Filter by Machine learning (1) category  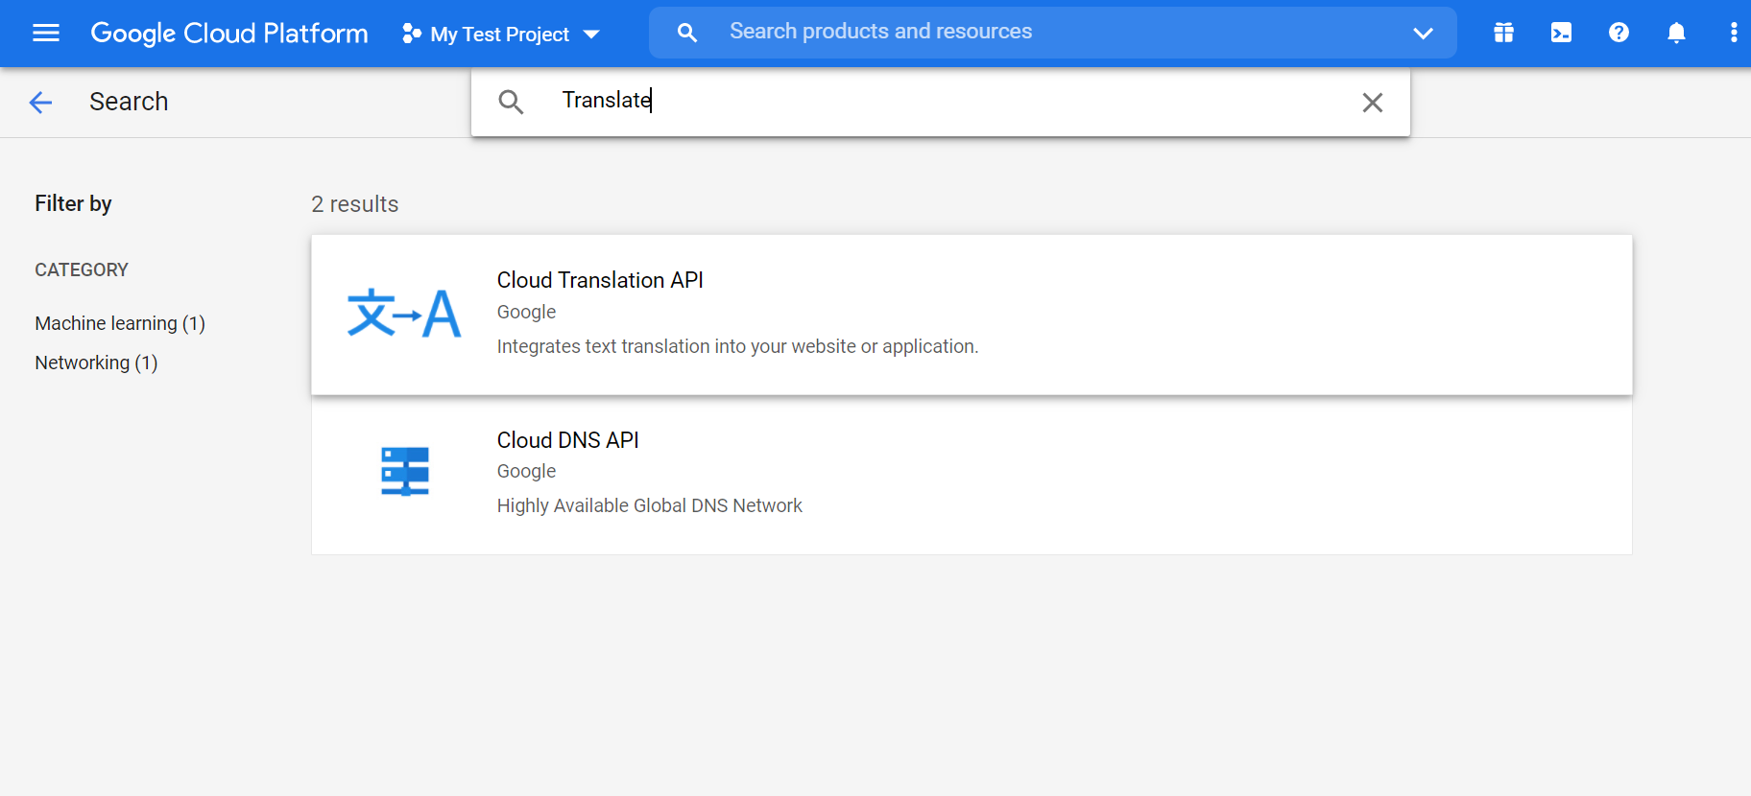point(120,323)
